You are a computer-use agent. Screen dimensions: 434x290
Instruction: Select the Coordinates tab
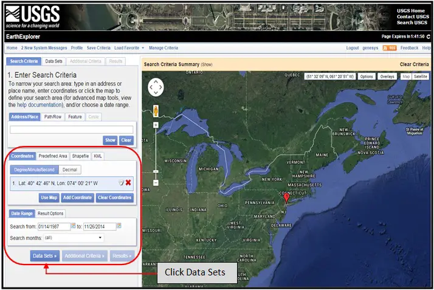(22, 156)
